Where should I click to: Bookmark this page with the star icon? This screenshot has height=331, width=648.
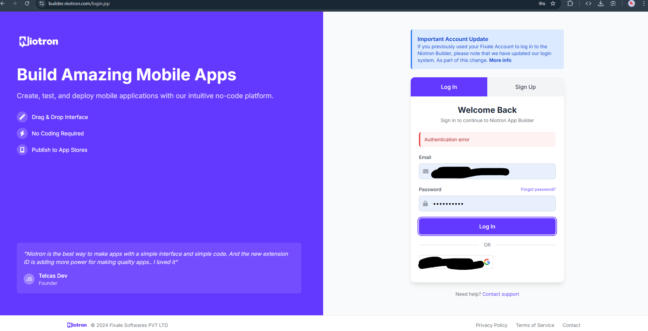point(553,4)
